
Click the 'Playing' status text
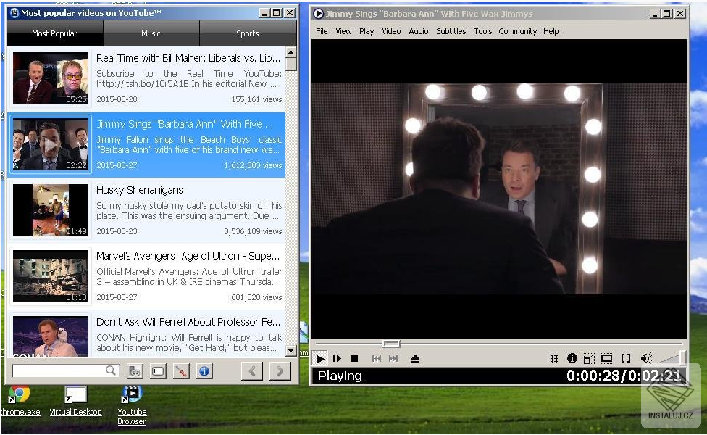[x=340, y=376]
